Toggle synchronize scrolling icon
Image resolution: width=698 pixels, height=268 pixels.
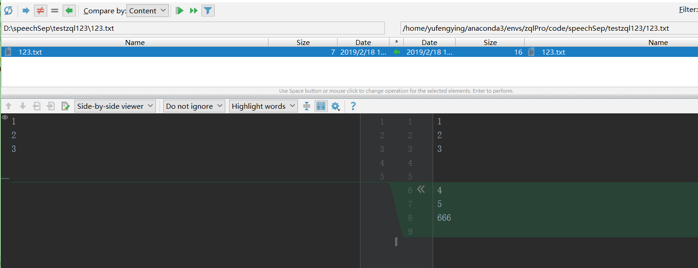click(x=321, y=106)
